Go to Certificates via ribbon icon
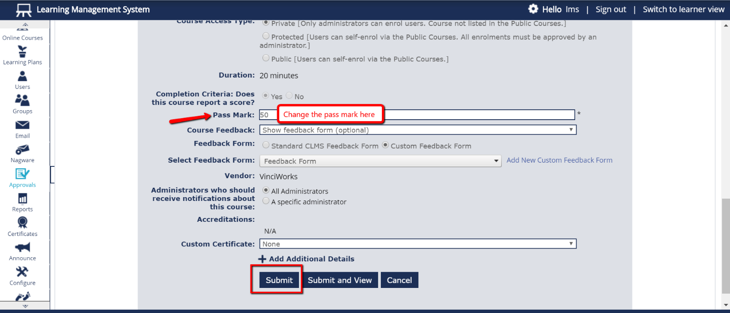730x313 pixels. tap(22, 223)
